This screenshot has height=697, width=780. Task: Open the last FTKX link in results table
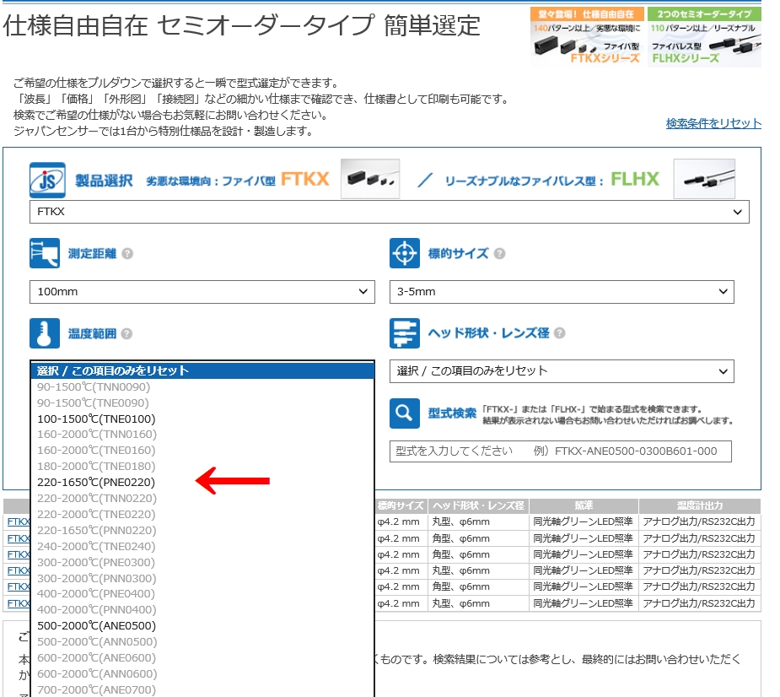coord(19,603)
